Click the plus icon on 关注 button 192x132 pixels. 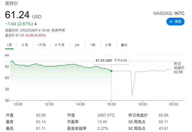171,22
